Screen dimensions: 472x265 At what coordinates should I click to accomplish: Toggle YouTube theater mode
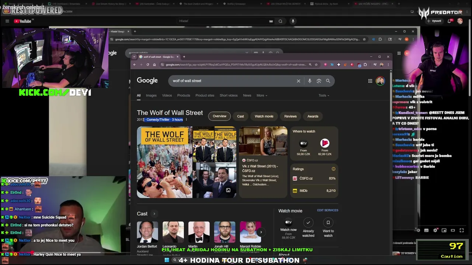click(x=453, y=230)
